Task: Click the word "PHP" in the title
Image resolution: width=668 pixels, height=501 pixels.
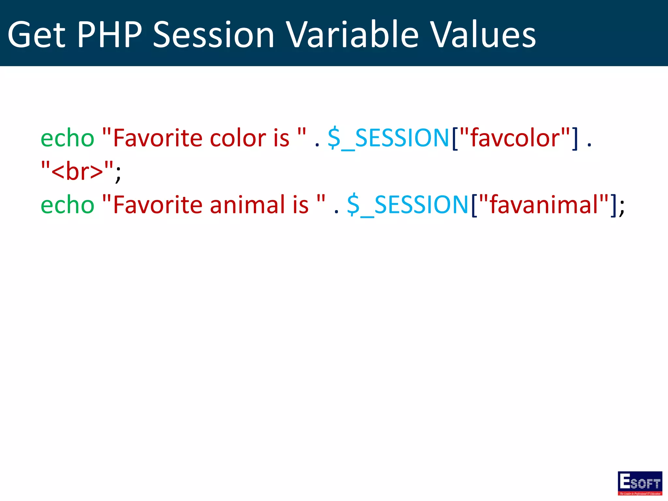Action: (x=110, y=35)
